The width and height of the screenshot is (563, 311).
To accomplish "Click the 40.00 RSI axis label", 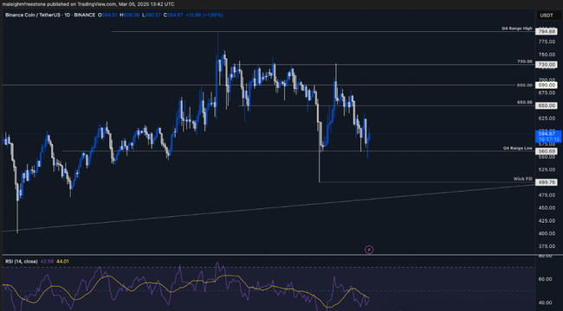I will pos(546,302).
